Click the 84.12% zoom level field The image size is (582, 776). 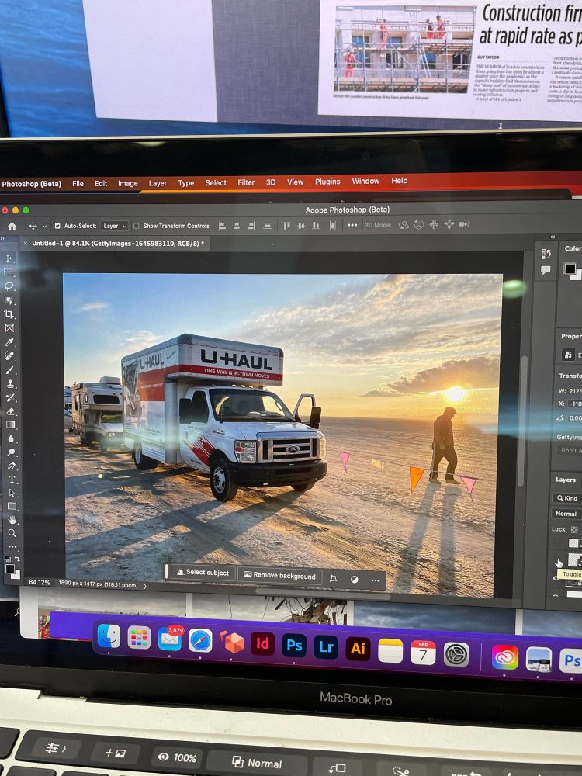click(40, 583)
